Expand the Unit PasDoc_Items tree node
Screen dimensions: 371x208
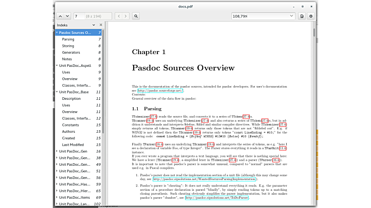coord(57,197)
